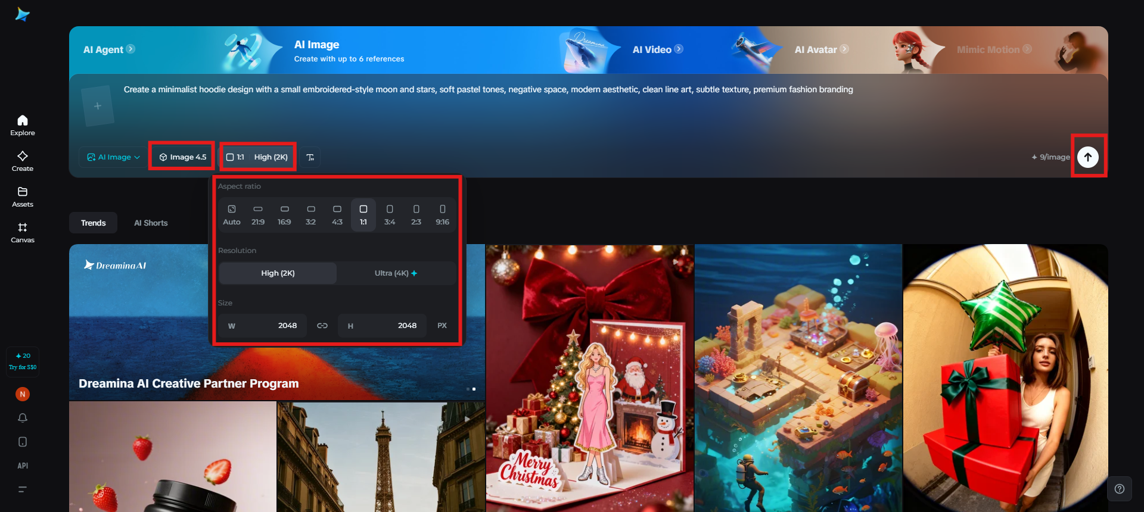Switch to the AI Avatar tab
The height and width of the screenshot is (512, 1144).
822,49
